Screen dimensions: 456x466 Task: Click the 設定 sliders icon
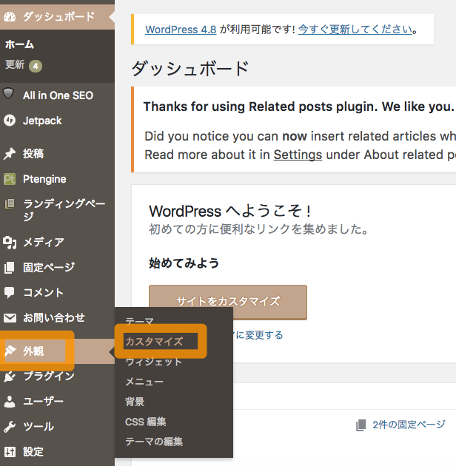[10, 452]
